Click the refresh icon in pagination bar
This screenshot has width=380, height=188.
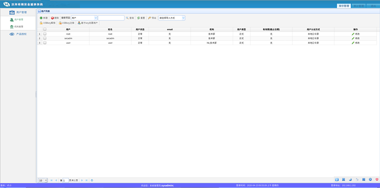tap(92, 180)
